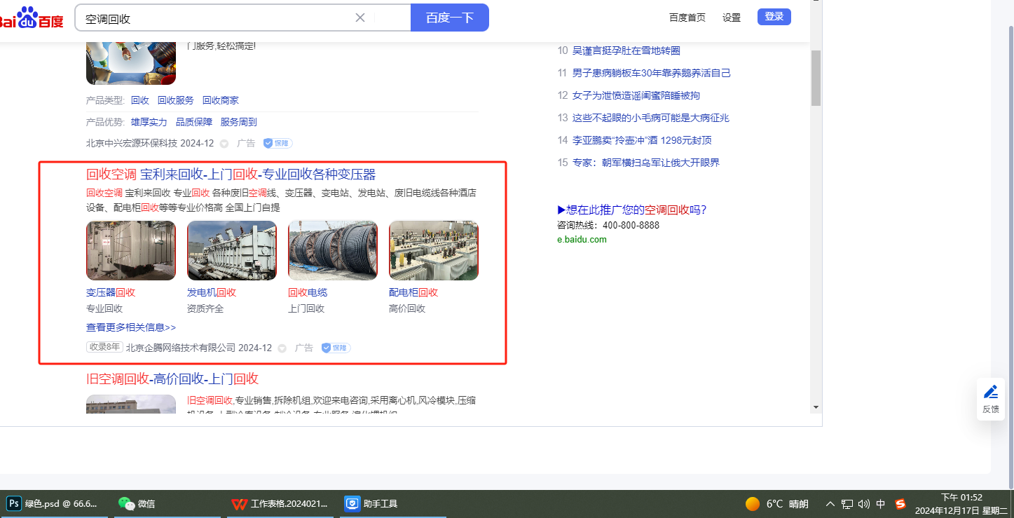This screenshot has width=1014, height=518.
Task: Open the 服务周到 advantage link
Action: (x=239, y=122)
